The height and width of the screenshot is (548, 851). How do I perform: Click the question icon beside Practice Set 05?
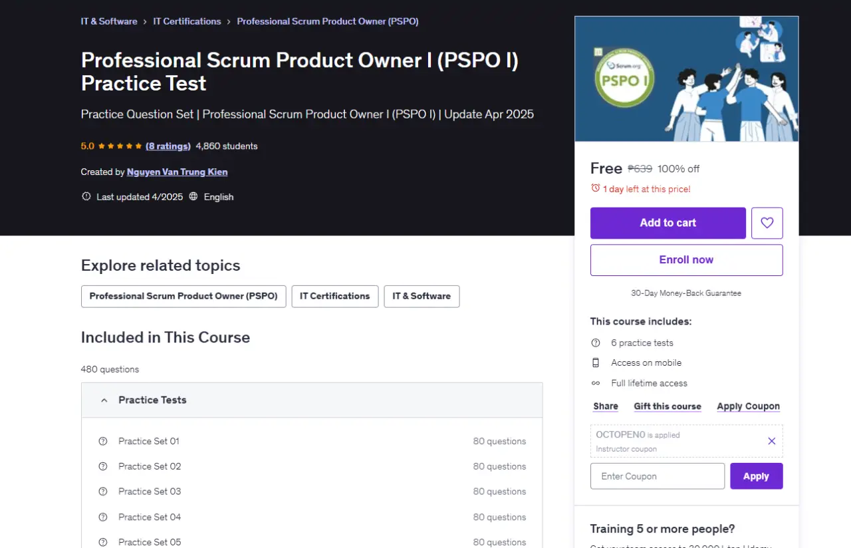(x=103, y=542)
